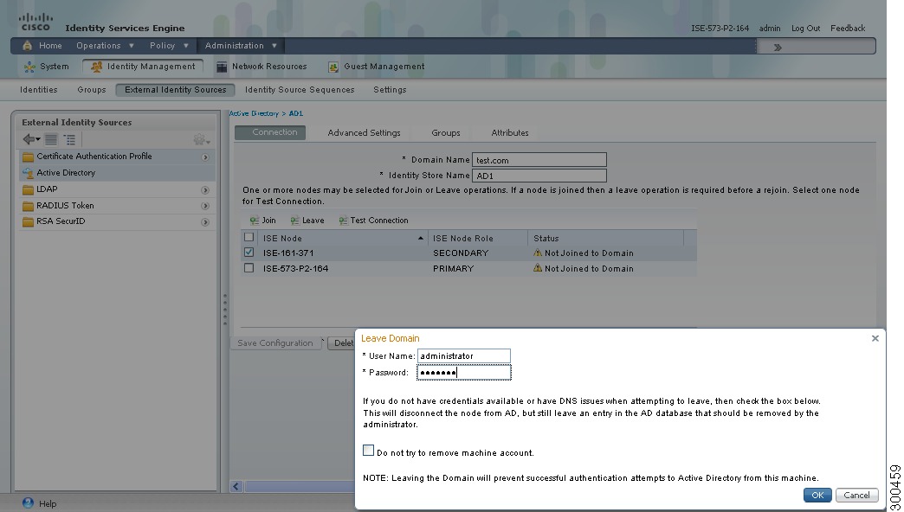Click OK in Leave Domain dialog
904x512 pixels.
[817, 495]
